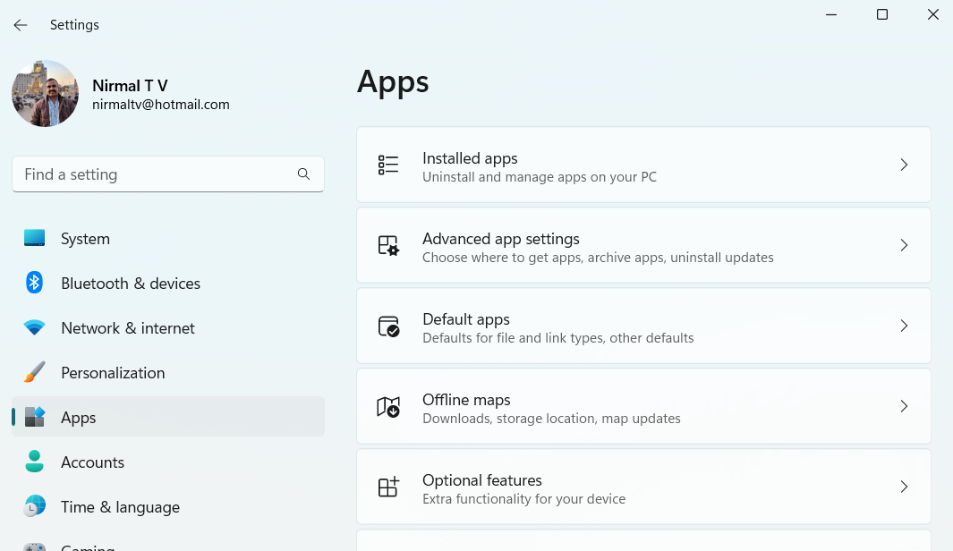Image resolution: width=953 pixels, height=551 pixels.
Task: Open the System category icon
Action: pos(35,238)
